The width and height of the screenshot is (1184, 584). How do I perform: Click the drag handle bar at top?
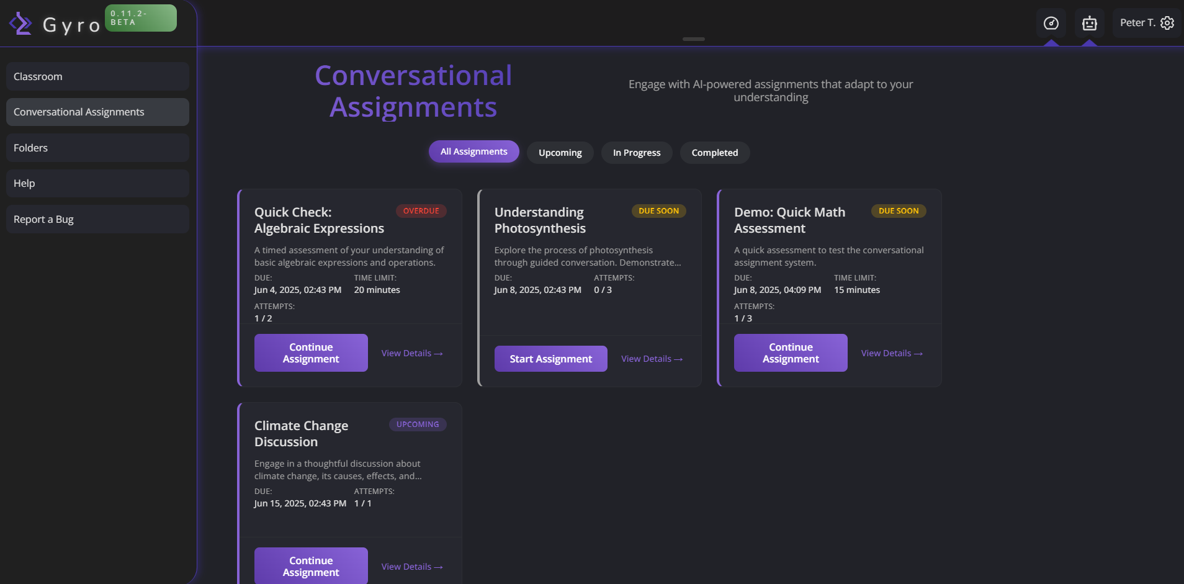point(693,39)
